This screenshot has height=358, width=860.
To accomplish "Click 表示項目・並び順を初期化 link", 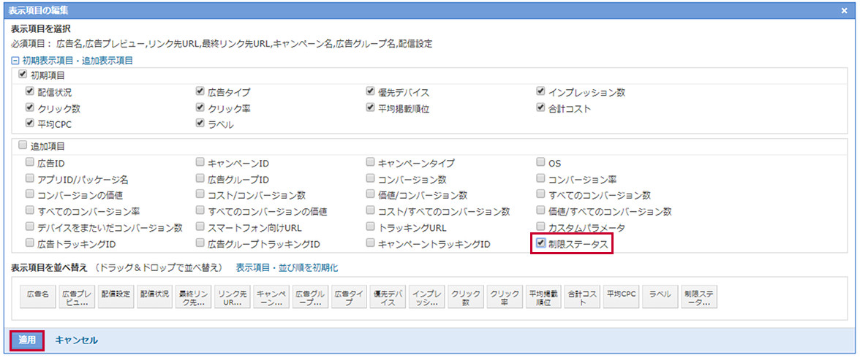I will (287, 268).
